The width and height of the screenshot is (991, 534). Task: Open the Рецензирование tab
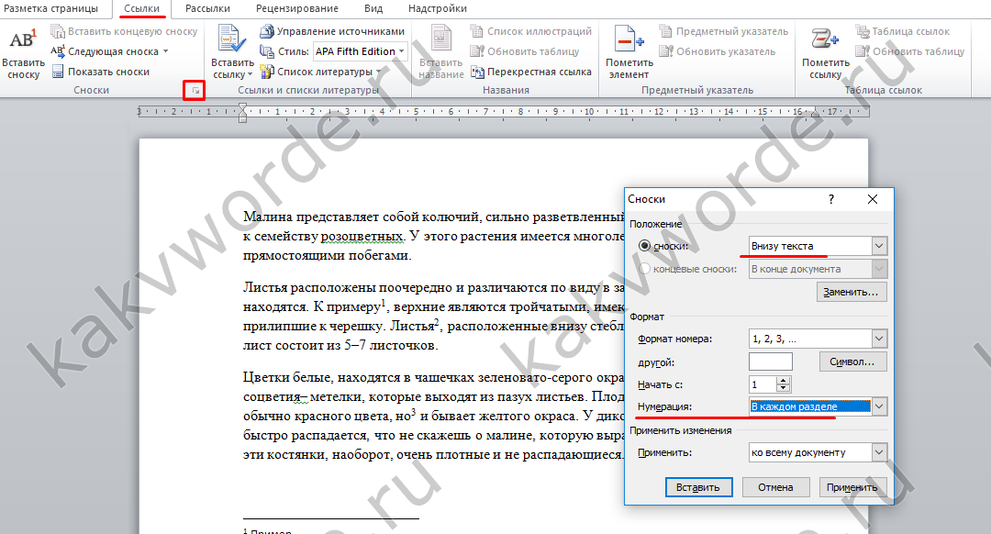click(x=296, y=8)
